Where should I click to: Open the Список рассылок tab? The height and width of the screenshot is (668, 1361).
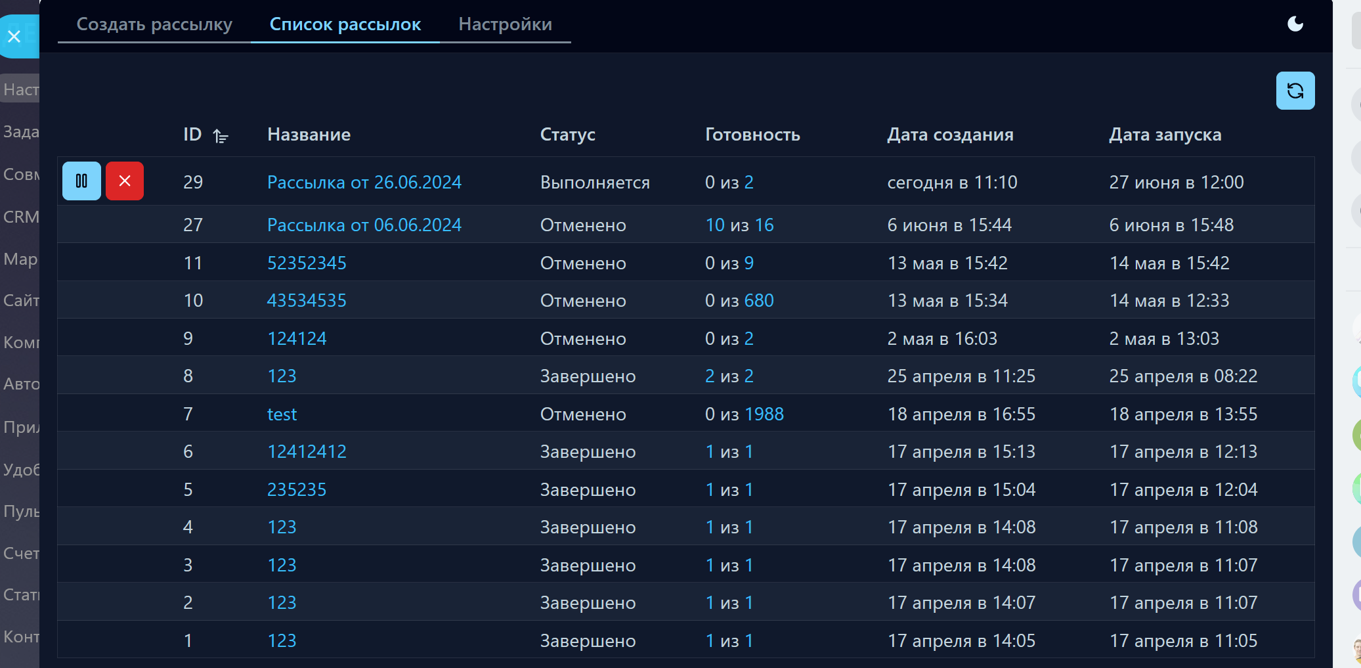point(345,24)
